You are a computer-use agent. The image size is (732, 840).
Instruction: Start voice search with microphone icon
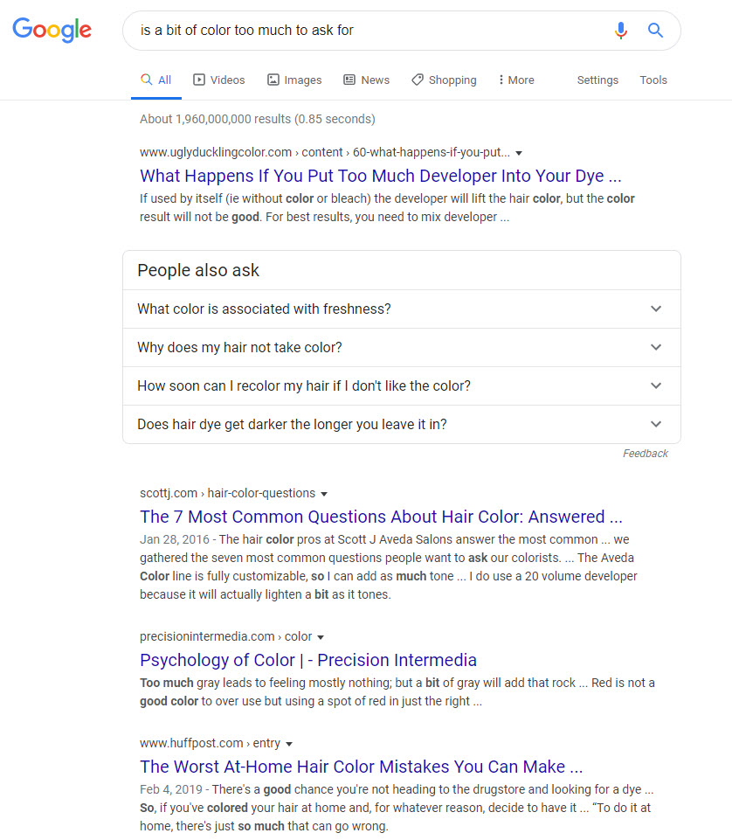point(620,31)
